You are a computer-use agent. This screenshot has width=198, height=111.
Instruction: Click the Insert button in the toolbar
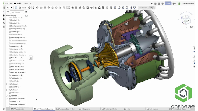pos(22,8)
